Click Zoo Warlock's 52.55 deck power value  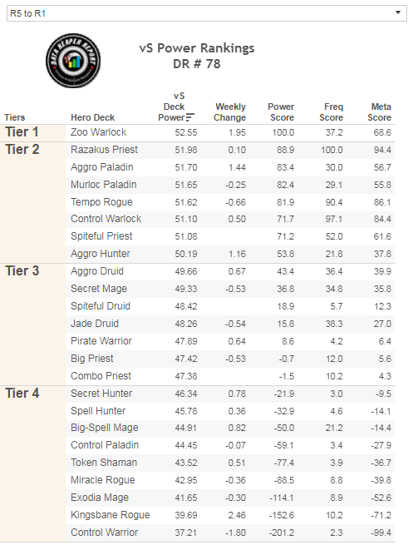click(186, 132)
